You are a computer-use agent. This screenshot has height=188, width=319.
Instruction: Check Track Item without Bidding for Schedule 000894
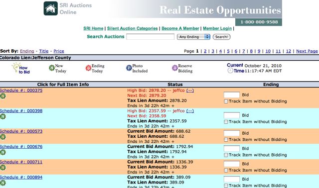[x=226, y=186]
